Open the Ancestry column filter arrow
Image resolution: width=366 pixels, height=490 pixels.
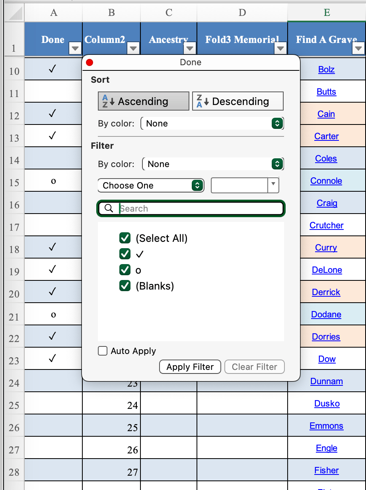190,49
